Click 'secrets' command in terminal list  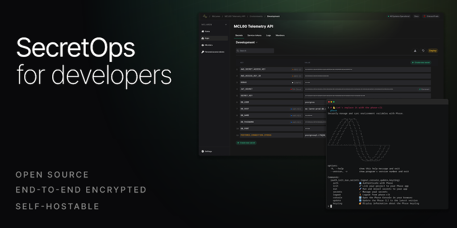[x=337, y=192]
